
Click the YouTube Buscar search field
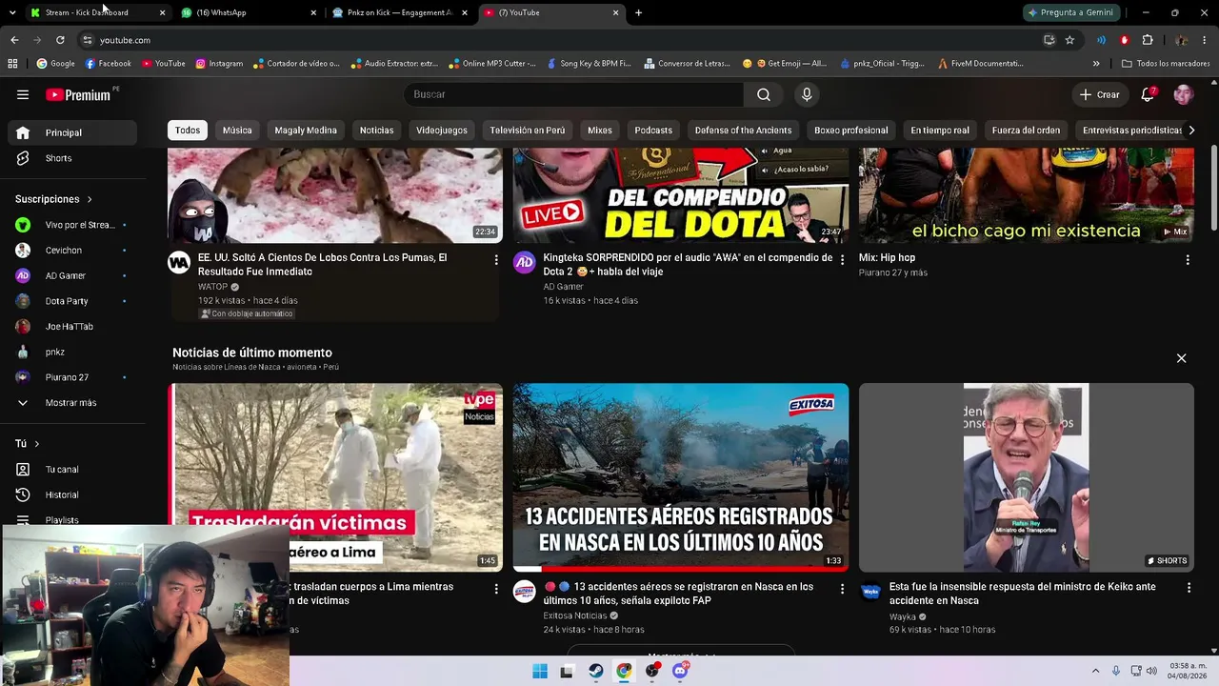point(573,94)
